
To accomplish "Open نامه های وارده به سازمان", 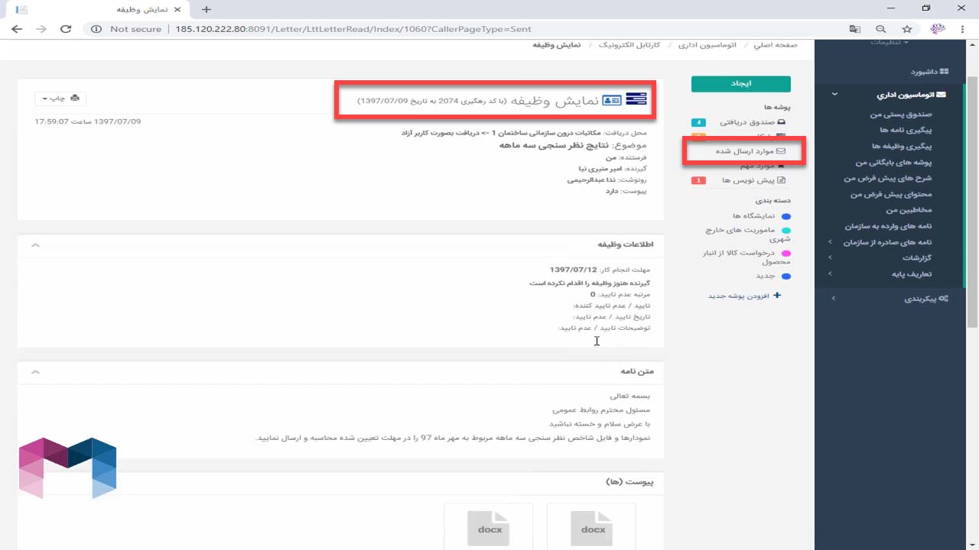I will 889,227.
